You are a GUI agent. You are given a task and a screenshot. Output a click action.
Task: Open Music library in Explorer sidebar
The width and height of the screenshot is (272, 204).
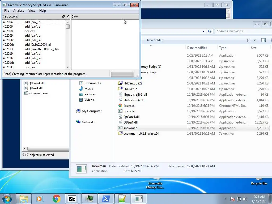pyautogui.click(x=86, y=89)
